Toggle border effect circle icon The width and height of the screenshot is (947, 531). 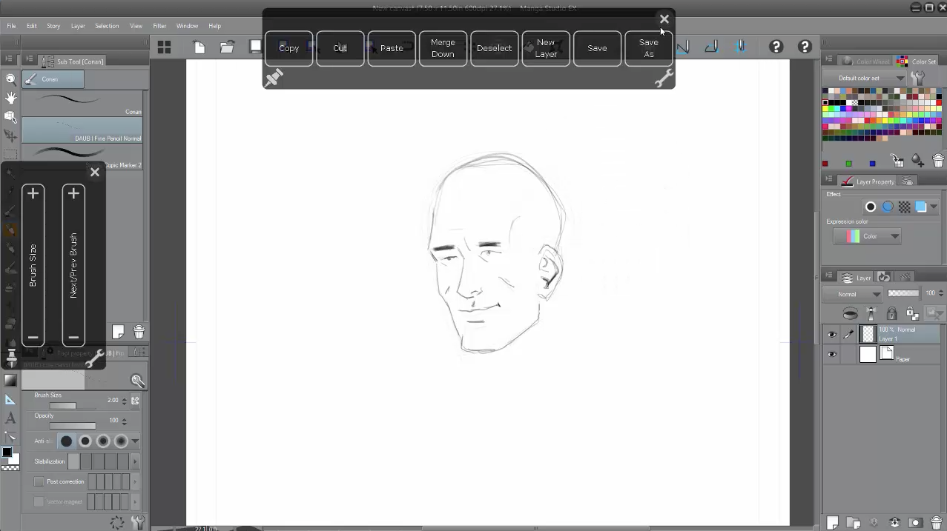(x=871, y=207)
